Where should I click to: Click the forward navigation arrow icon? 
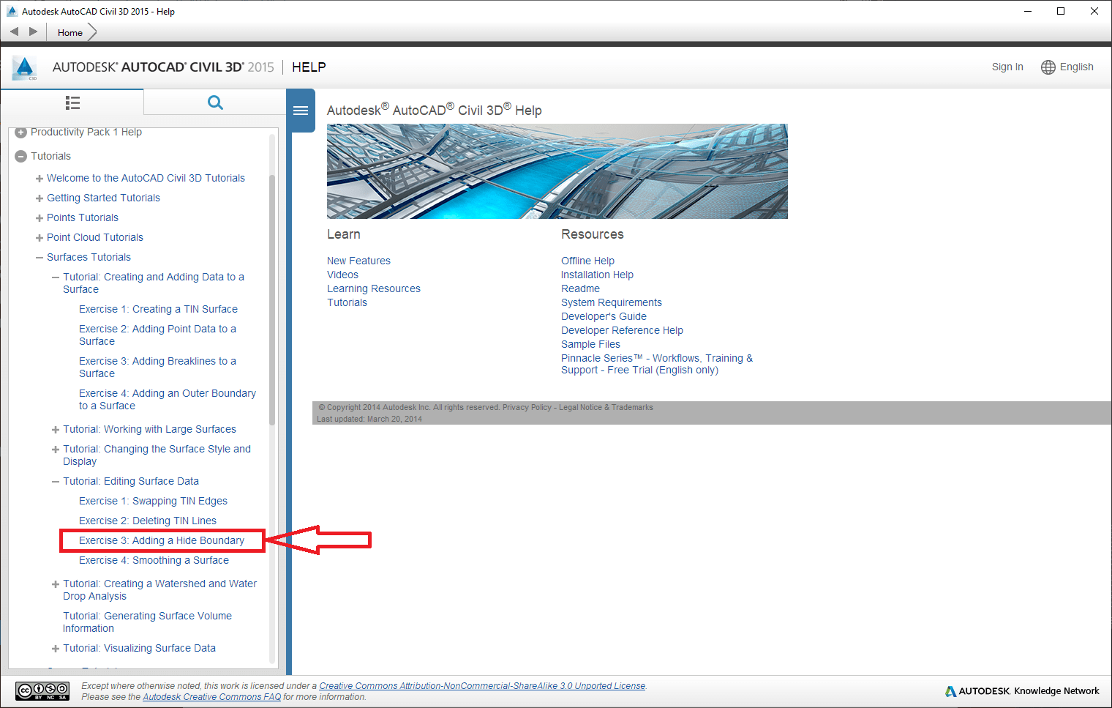[33, 31]
